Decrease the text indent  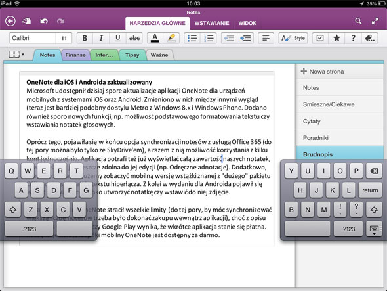pyautogui.click(x=229, y=38)
